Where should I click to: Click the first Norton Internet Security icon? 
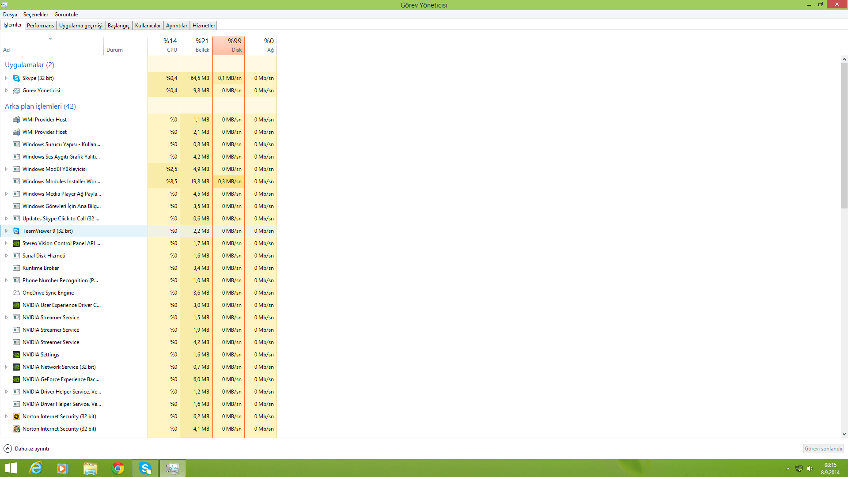coord(16,416)
